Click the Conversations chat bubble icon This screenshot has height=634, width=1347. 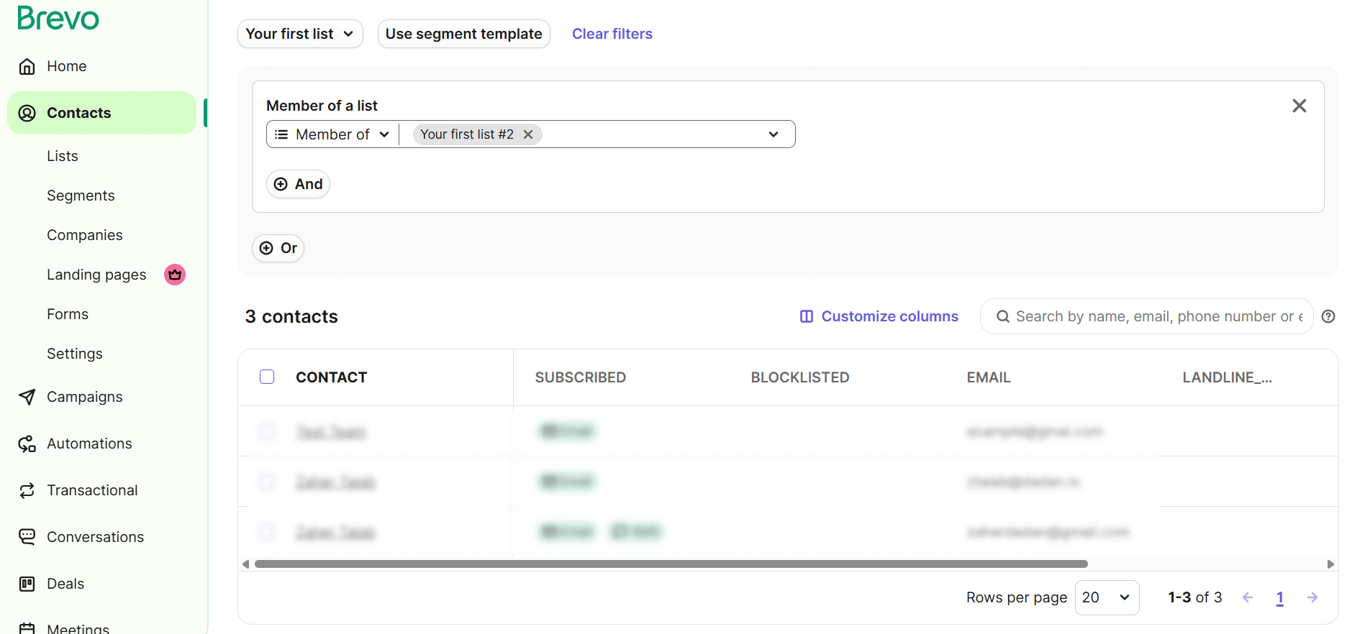click(27, 537)
